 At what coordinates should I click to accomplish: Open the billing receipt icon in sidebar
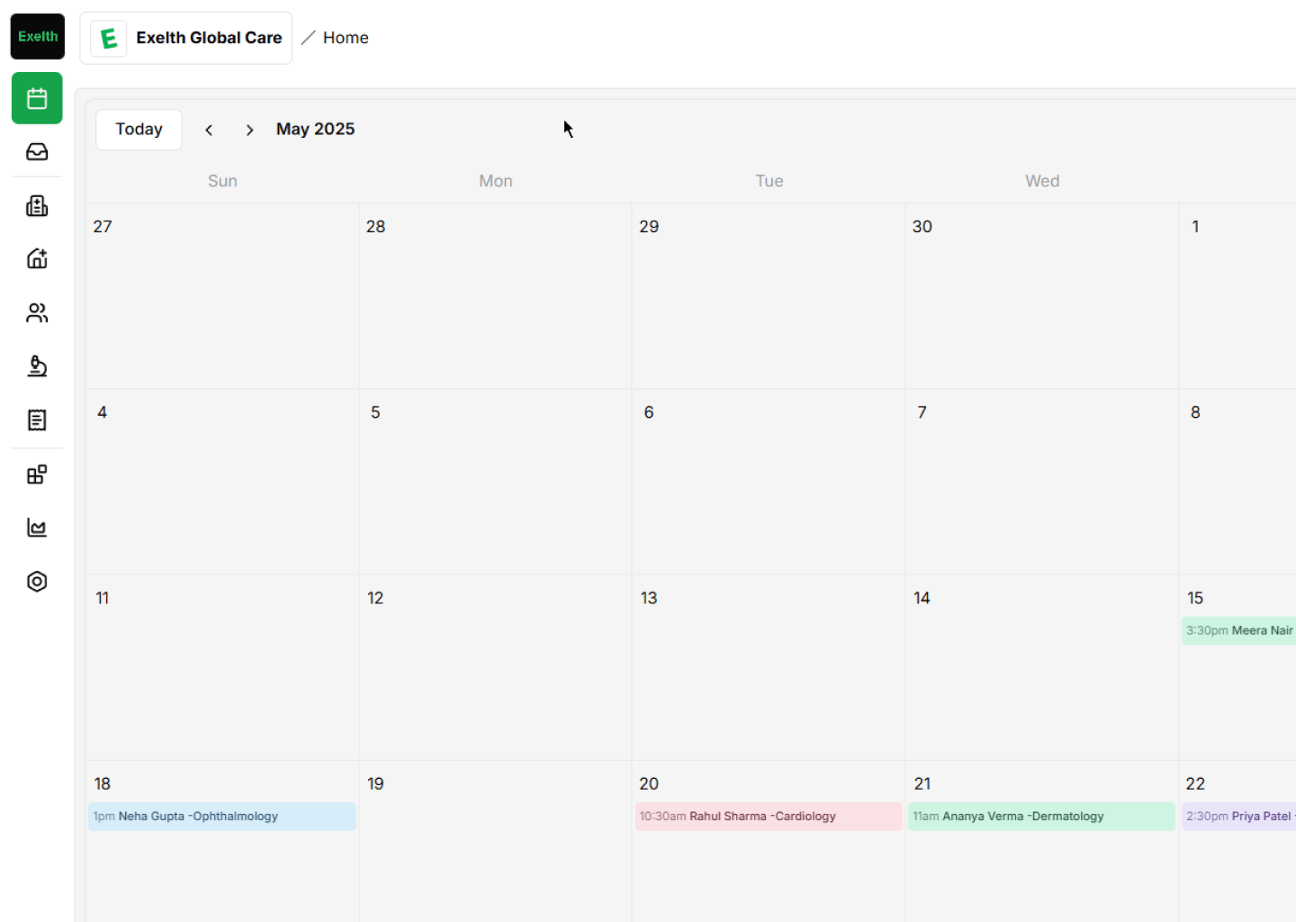coord(36,420)
